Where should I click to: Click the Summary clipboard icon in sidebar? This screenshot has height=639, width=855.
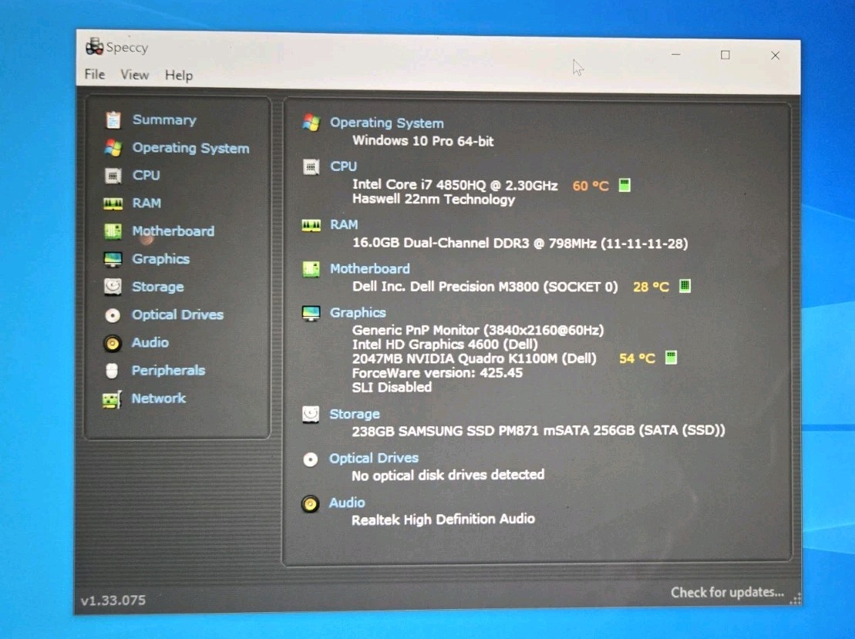click(x=113, y=119)
